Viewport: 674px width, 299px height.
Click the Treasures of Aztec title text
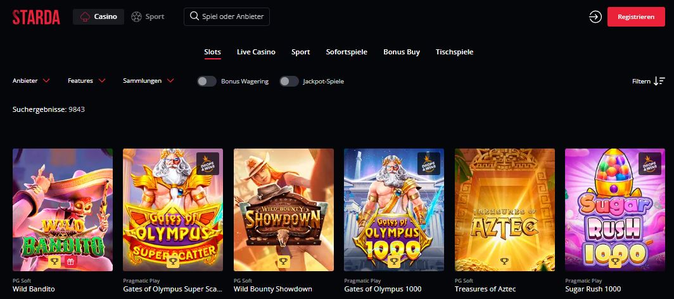pos(485,289)
